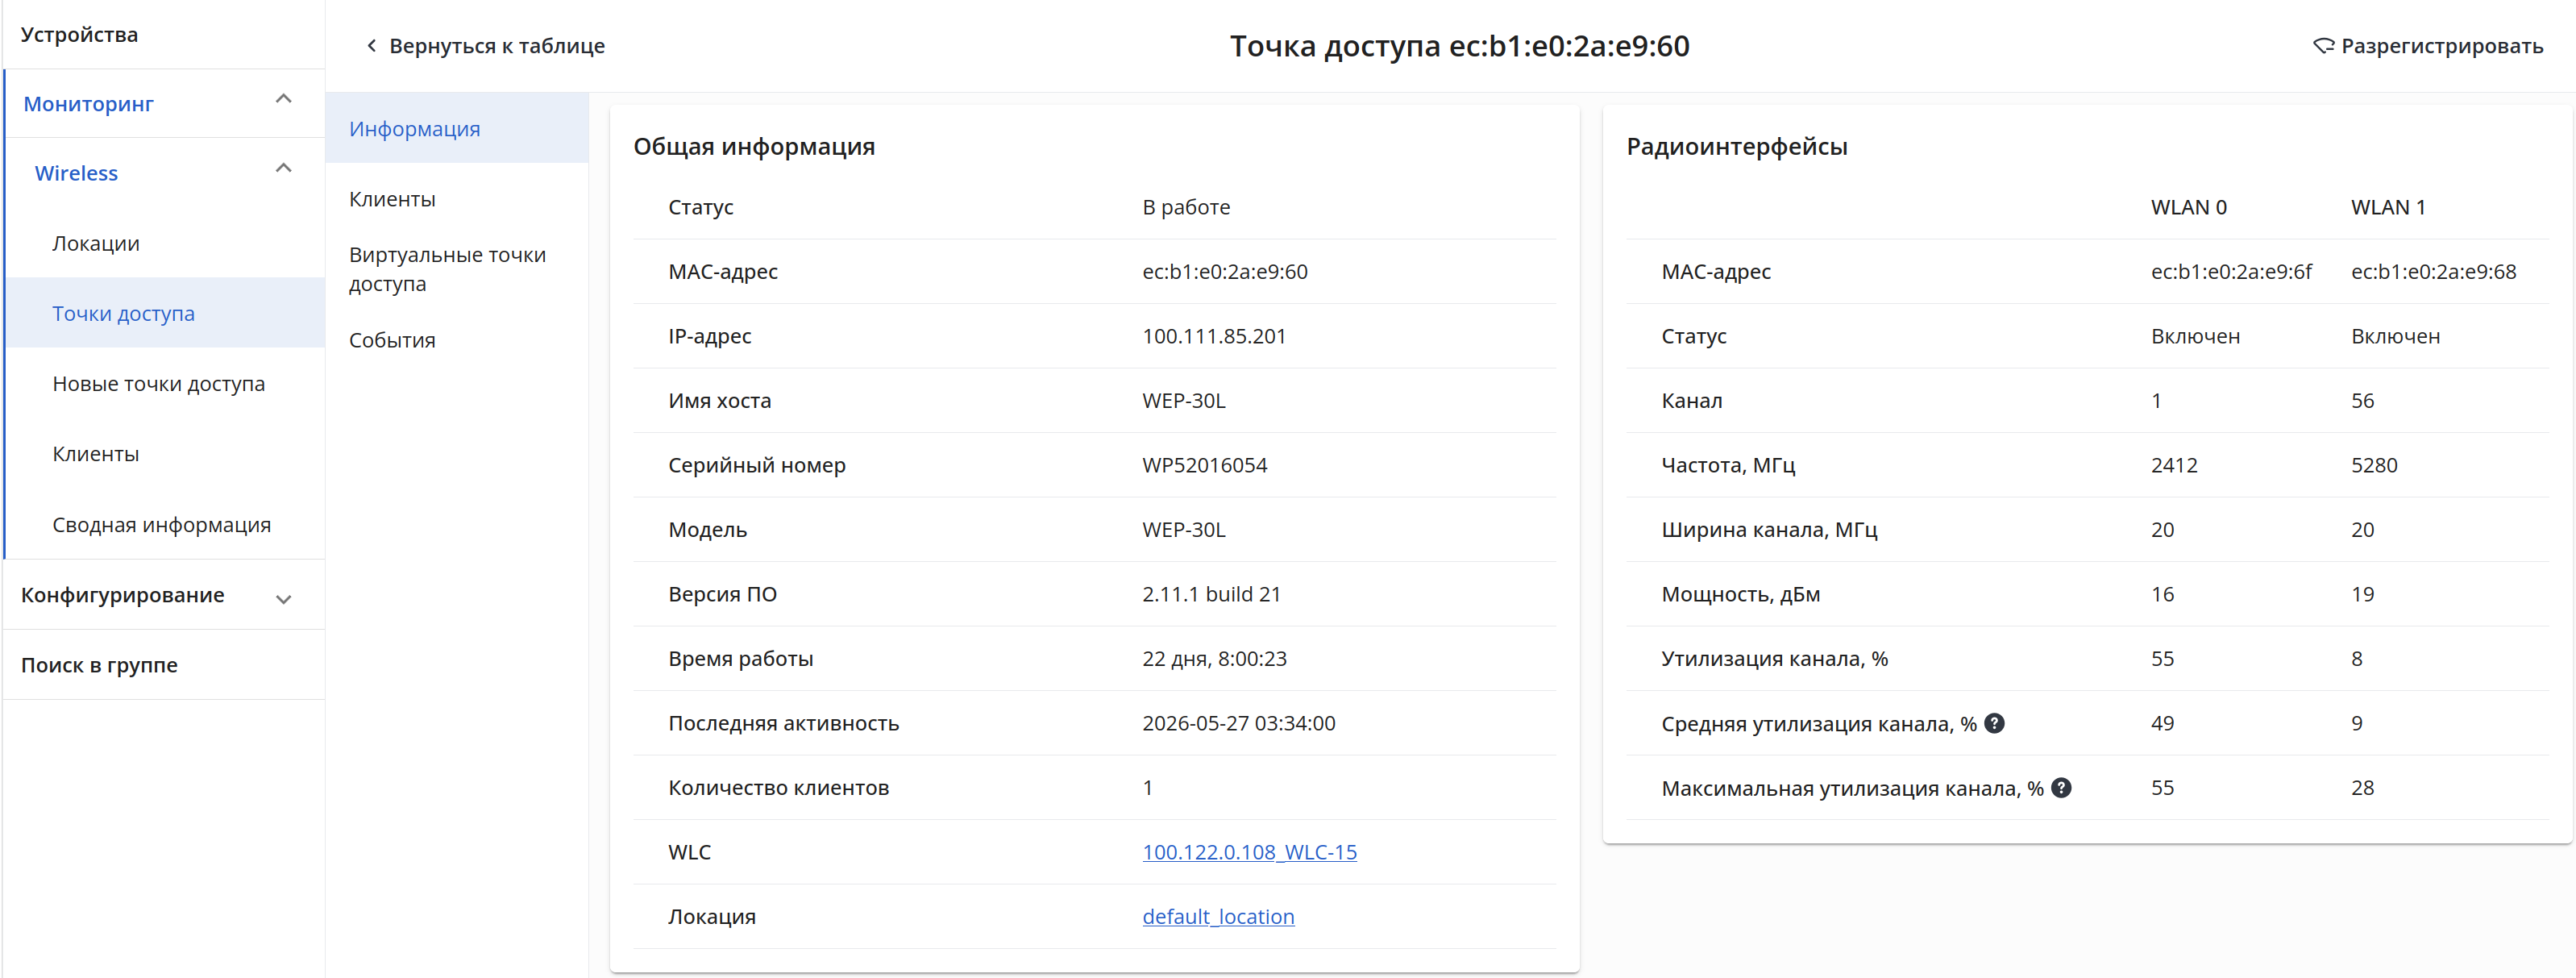This screenshot has height=978, width=2576.
Task: Click help icon next to Средняя утилизация канала
Action: coord(1994,723)
